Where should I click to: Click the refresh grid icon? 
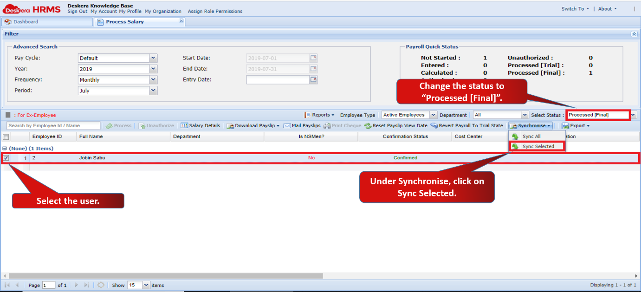coord(101,285)
